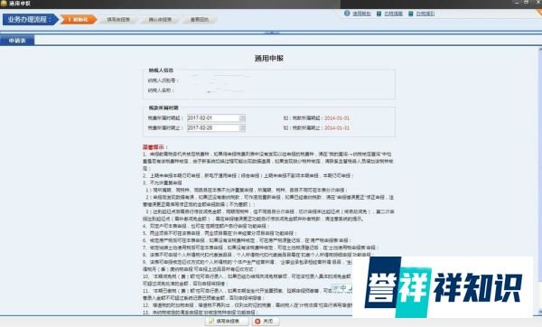
Task: Click the blue info icon beside 使用帮助
Action: [347, 14]
